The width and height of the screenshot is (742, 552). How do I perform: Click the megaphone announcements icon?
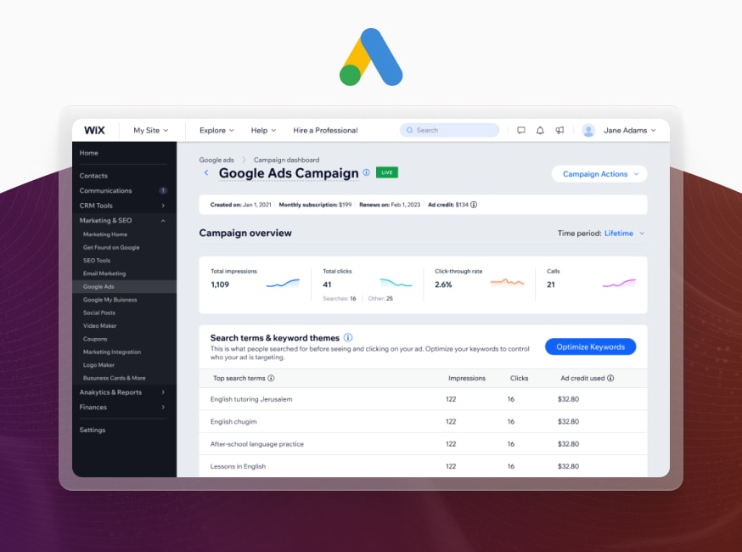559,130
